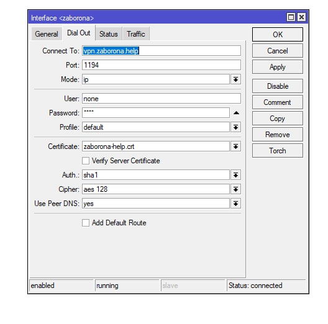Open the Certificate dropdown arrow
Image resolution: width=328 pixels, height=324 pixels.
coord(236,146)
